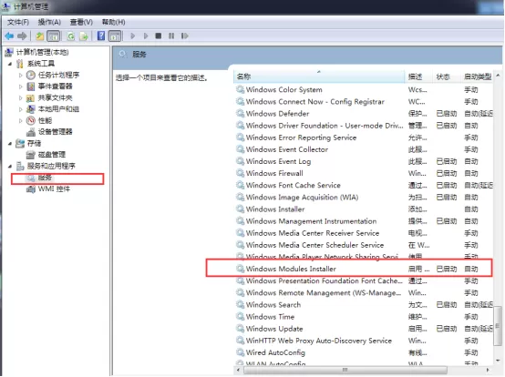Expand the 共享文件夹 node

coord(21,97)
